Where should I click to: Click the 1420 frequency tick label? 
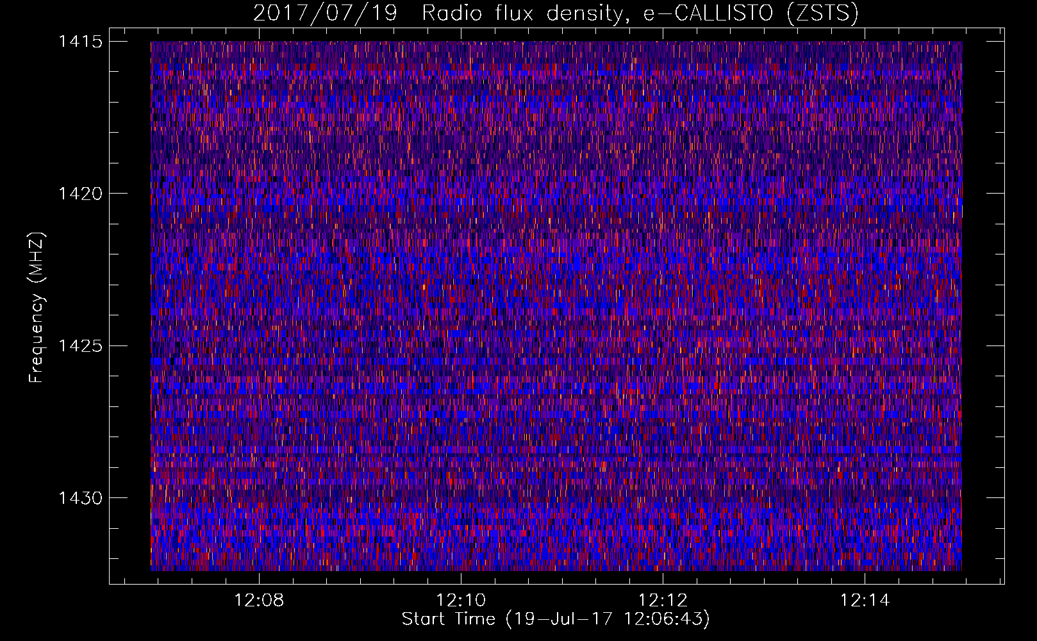[x=79, y=194]
